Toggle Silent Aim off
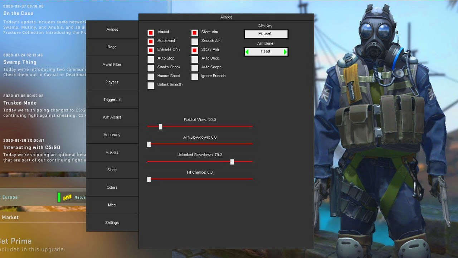The width and height of the screenshot is (458, 258). 195,32
